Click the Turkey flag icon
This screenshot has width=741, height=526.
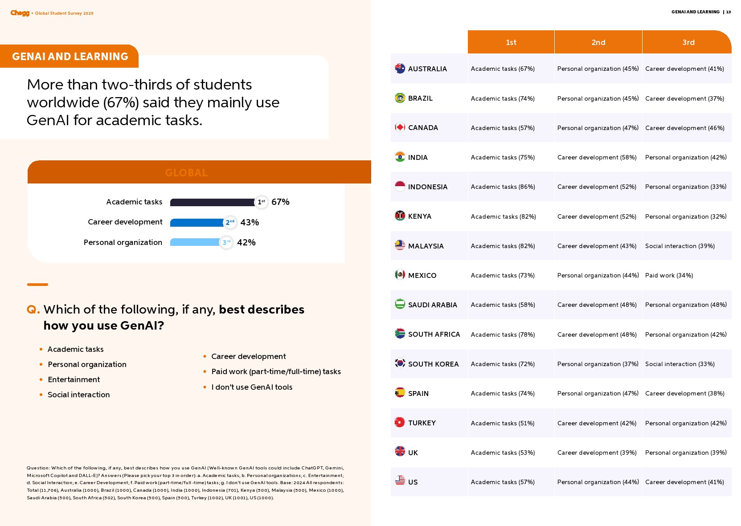[x=400, y=422]
